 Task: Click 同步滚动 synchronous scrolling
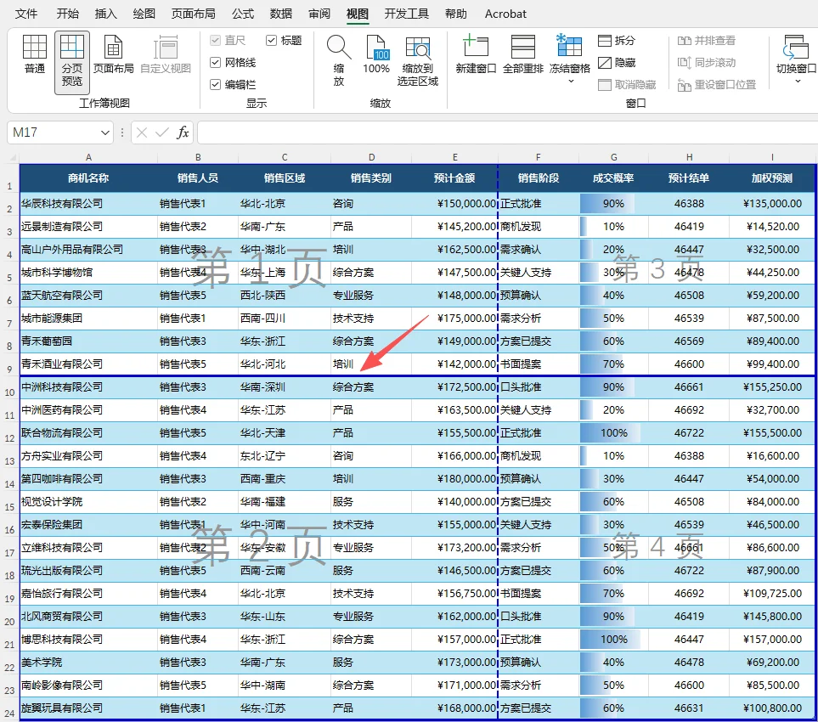tap(706, 63)
